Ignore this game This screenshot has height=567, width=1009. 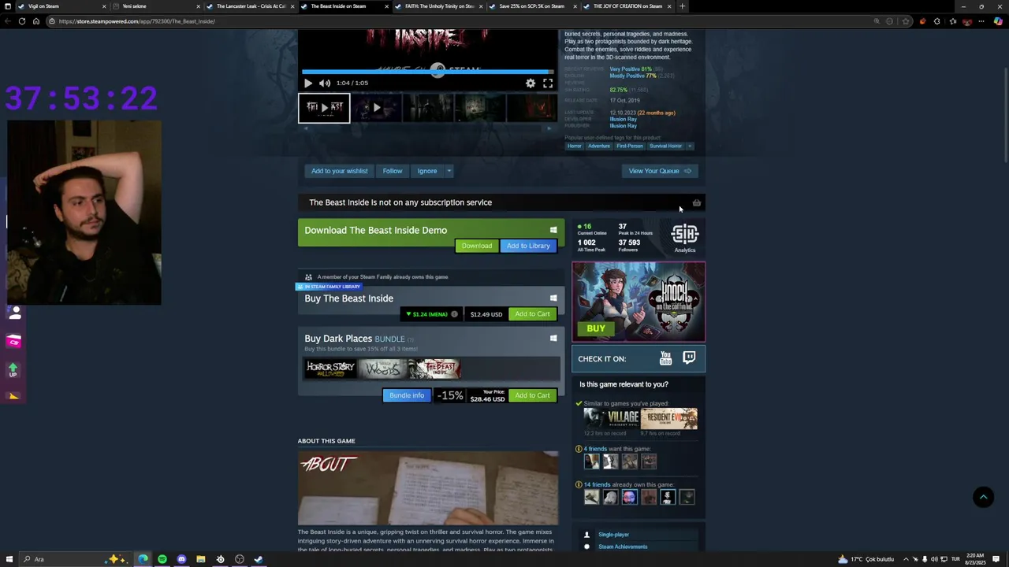(x=427, y=171)
